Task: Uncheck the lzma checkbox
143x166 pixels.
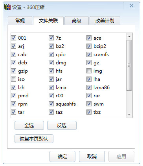Action: [51, 88]
